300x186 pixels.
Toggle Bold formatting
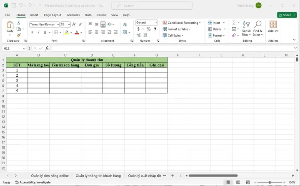coord(32,32)
